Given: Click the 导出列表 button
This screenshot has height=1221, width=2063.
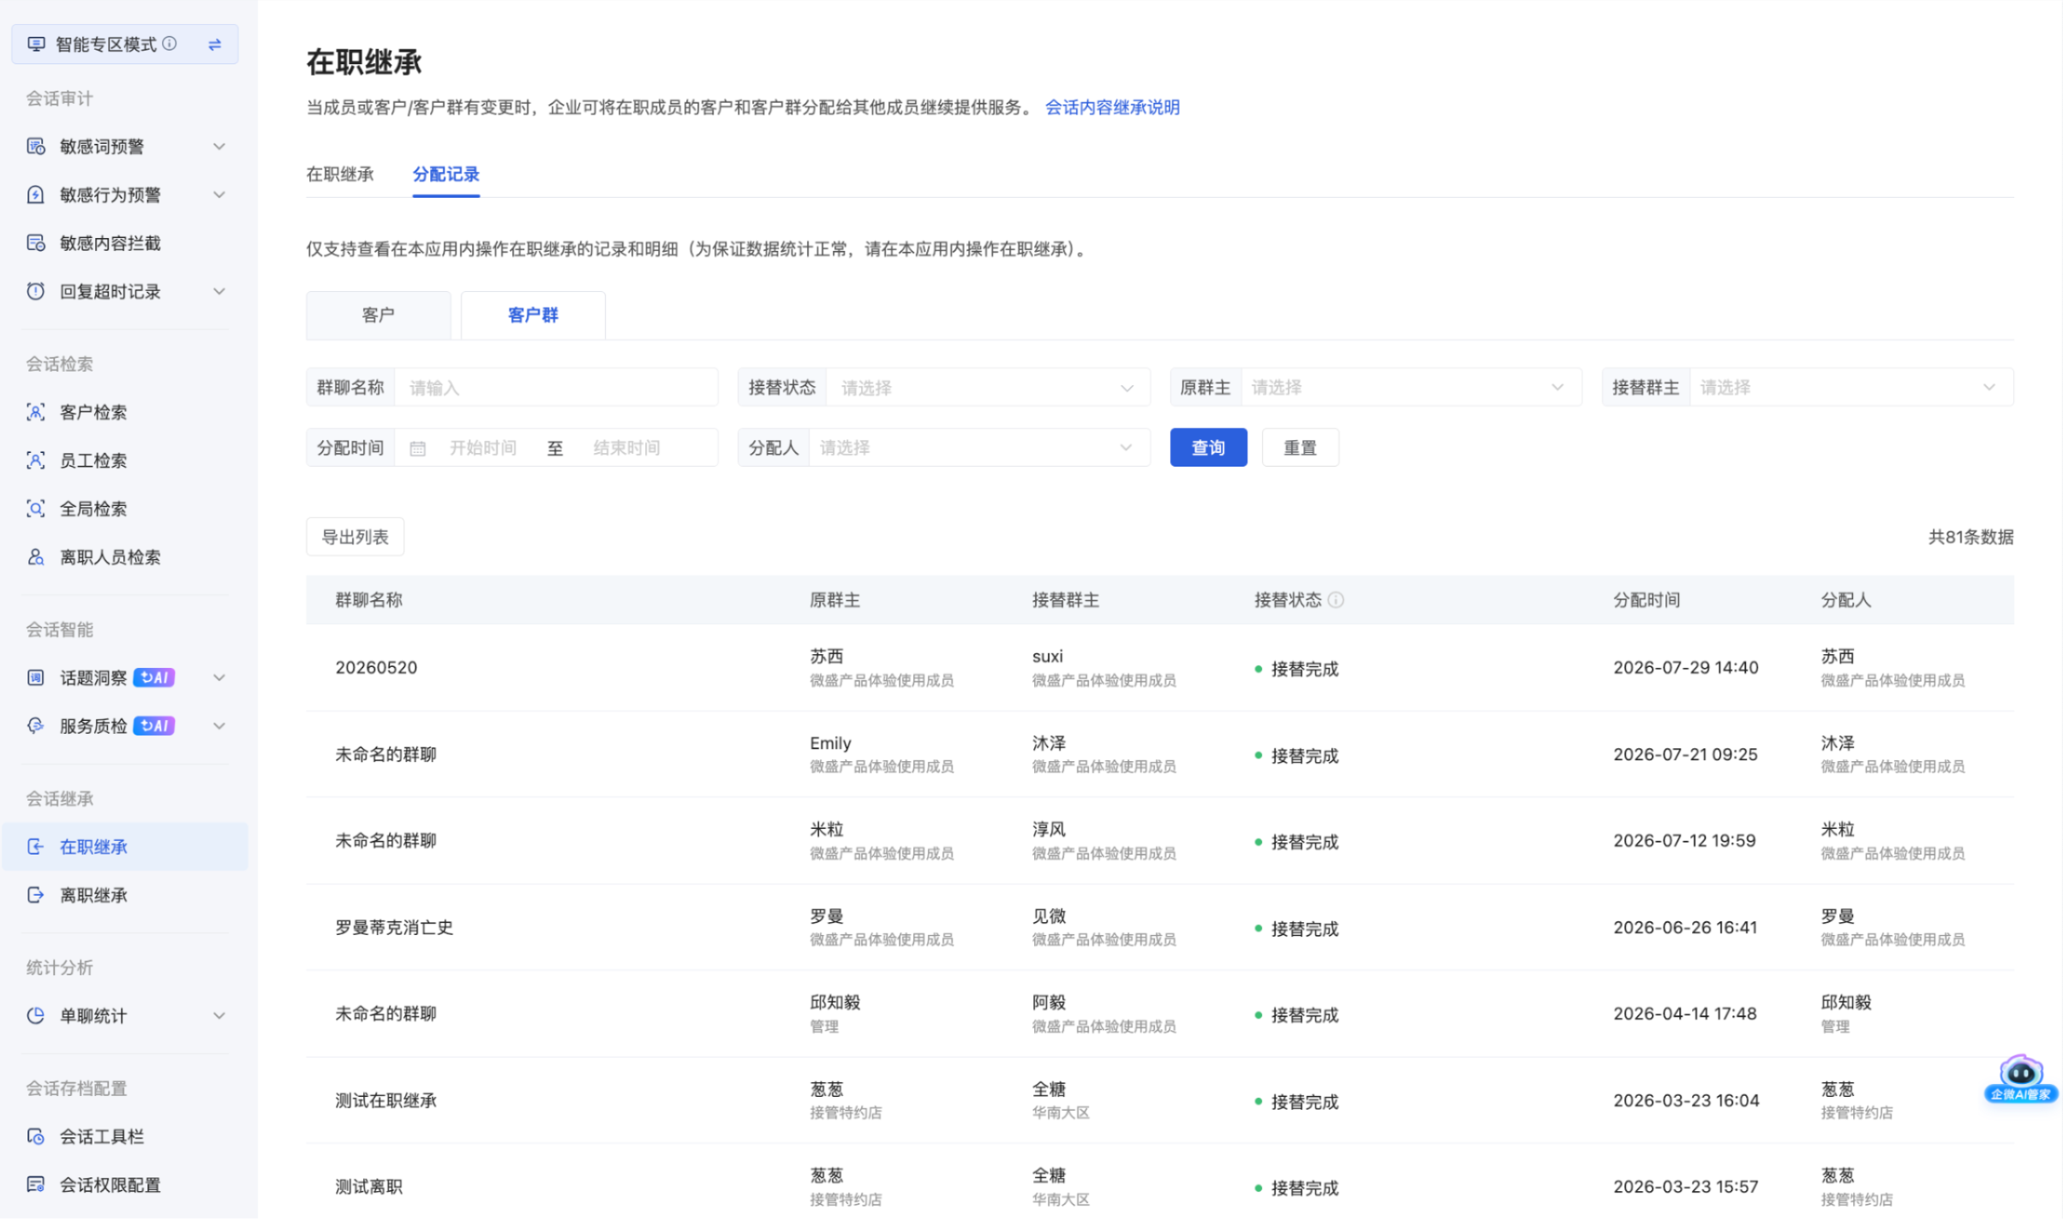Looking at the screenshot, I should (355, 537).
